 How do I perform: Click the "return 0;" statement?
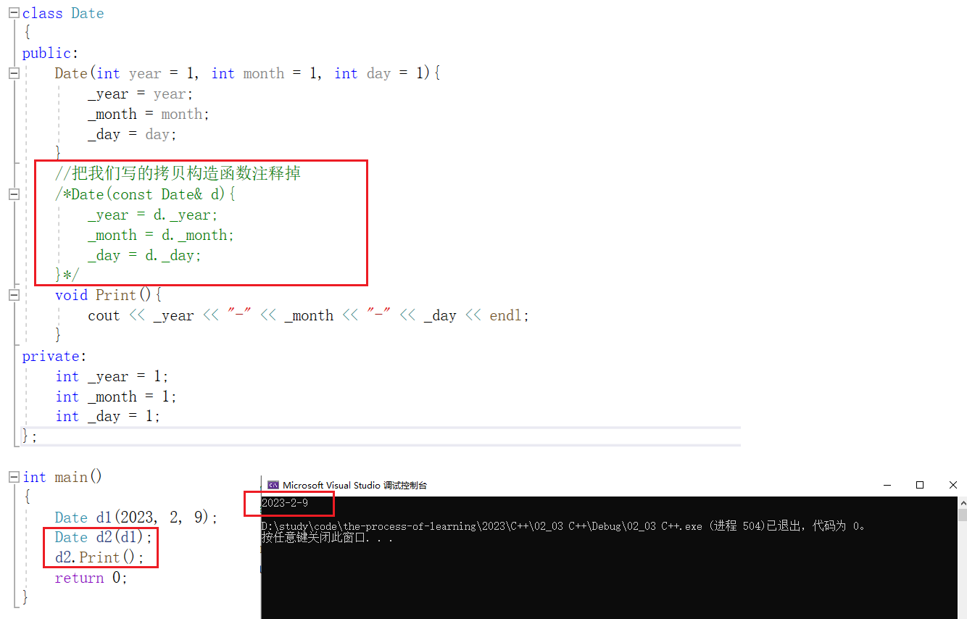click(x=91, y=578)
